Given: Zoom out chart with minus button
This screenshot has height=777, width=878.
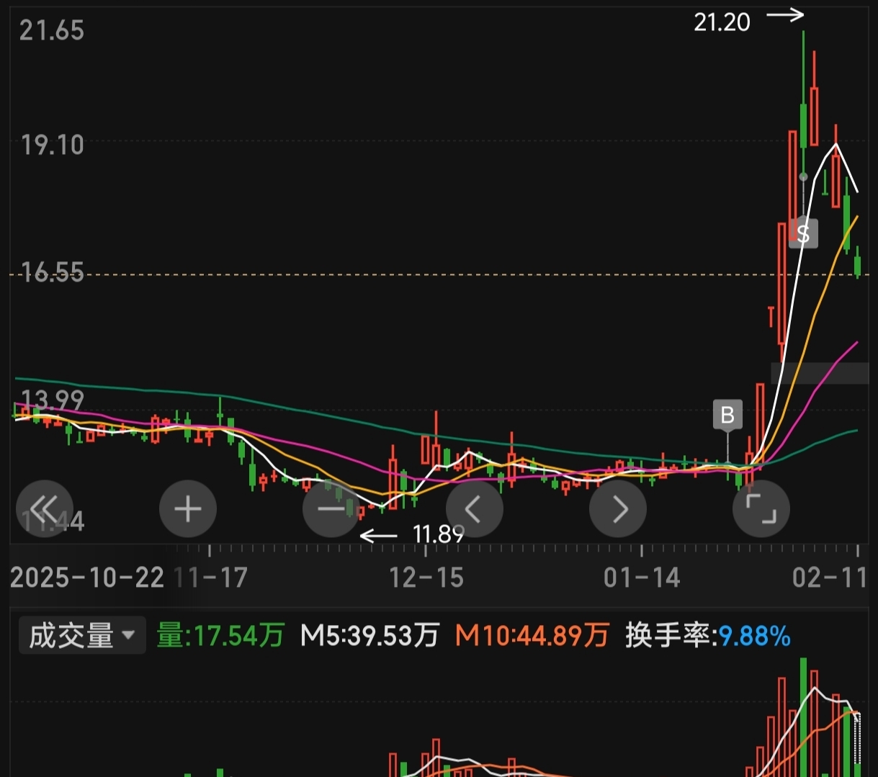Looking at the screenshot, I should coord(331,509).
